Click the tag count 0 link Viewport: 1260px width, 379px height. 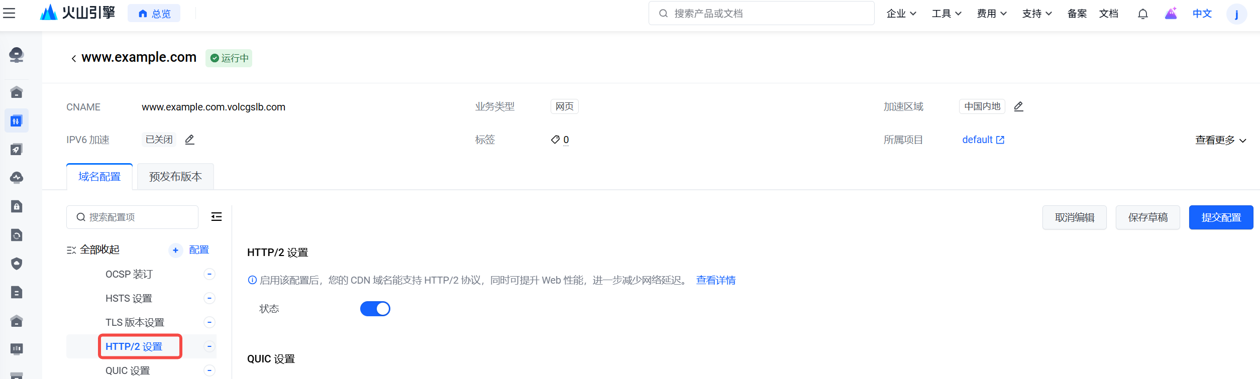(x=566, y=140)
